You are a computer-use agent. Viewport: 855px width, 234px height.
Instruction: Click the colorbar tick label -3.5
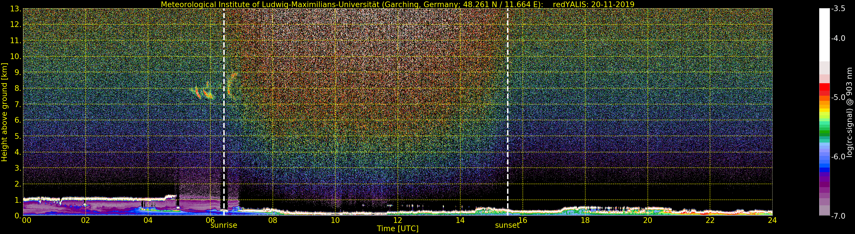coord(838,9)
